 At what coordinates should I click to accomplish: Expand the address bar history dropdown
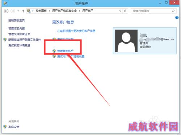(120, 11)
